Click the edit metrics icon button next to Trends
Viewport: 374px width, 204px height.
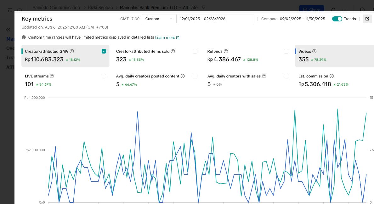pyautogui.click(x=367, y=19)
